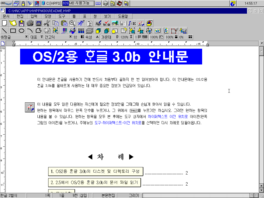The image size is (264, 198).
Task: Open the paint roller style icon
Action: (98, 23)
